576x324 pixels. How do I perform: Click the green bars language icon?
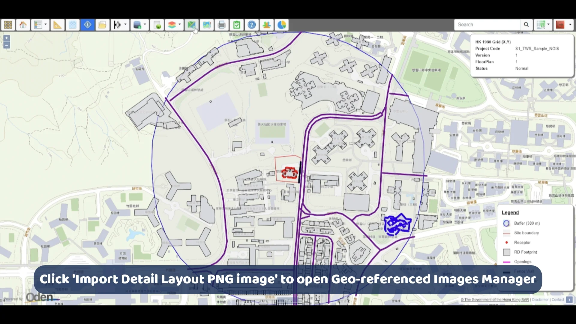[541, 25]
